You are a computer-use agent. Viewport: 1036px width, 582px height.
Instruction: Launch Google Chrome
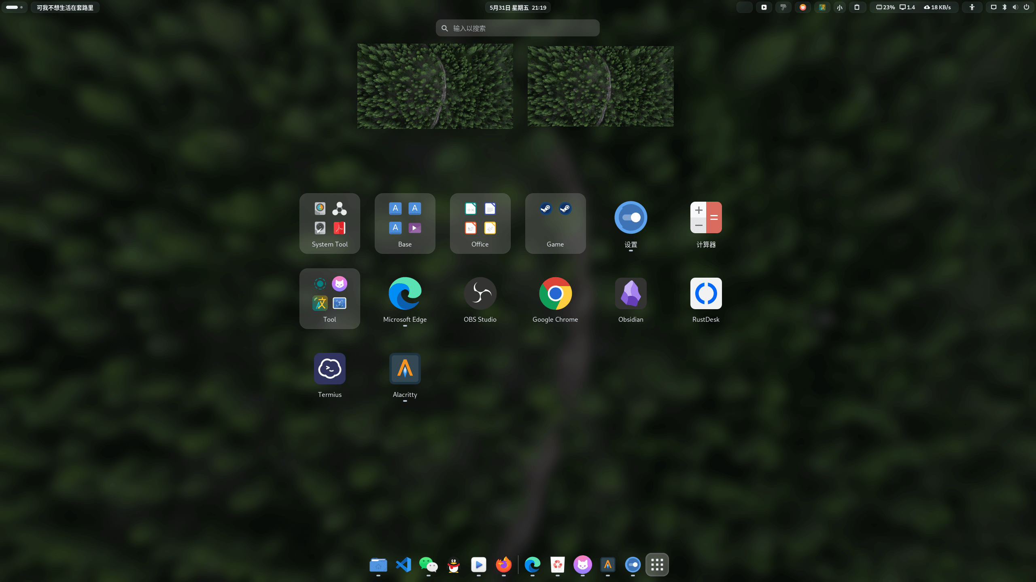click(x=555, y=298)
